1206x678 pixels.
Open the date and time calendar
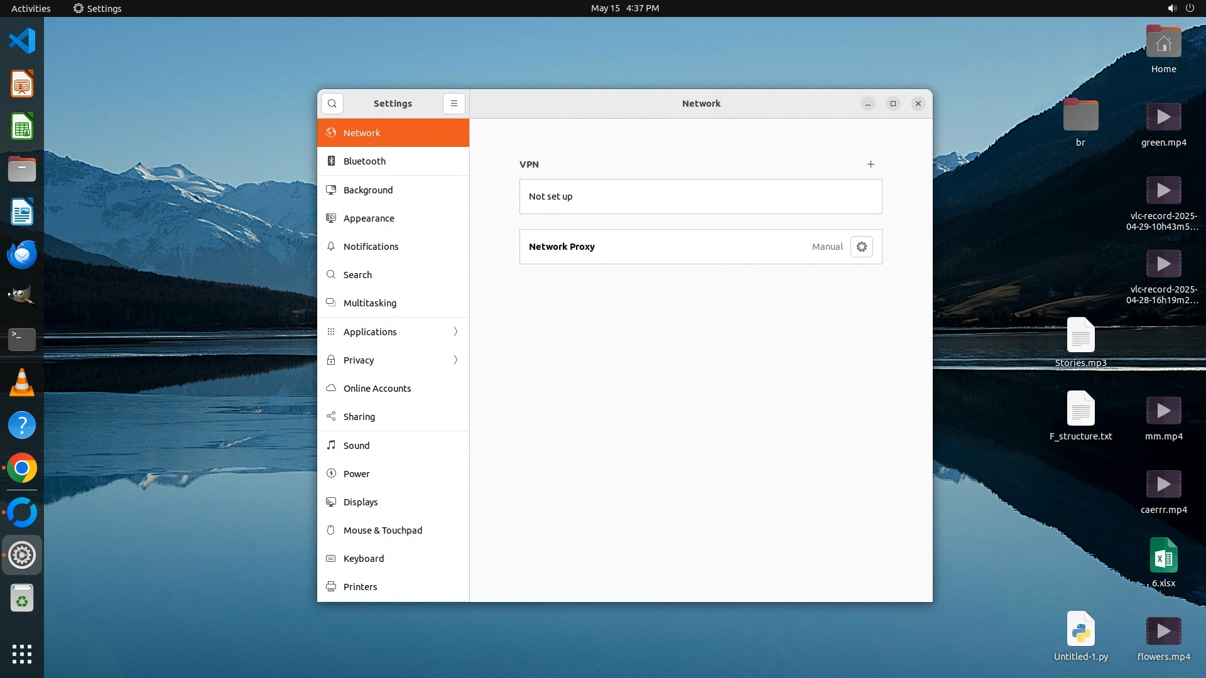click(624, 8)
